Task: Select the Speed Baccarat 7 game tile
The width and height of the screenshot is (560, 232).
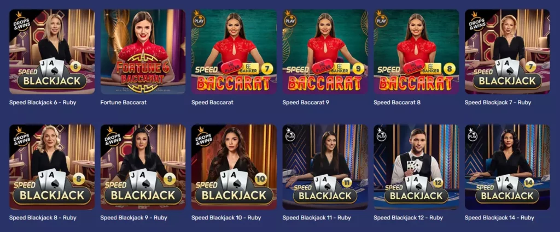Action: pos(234,52)
